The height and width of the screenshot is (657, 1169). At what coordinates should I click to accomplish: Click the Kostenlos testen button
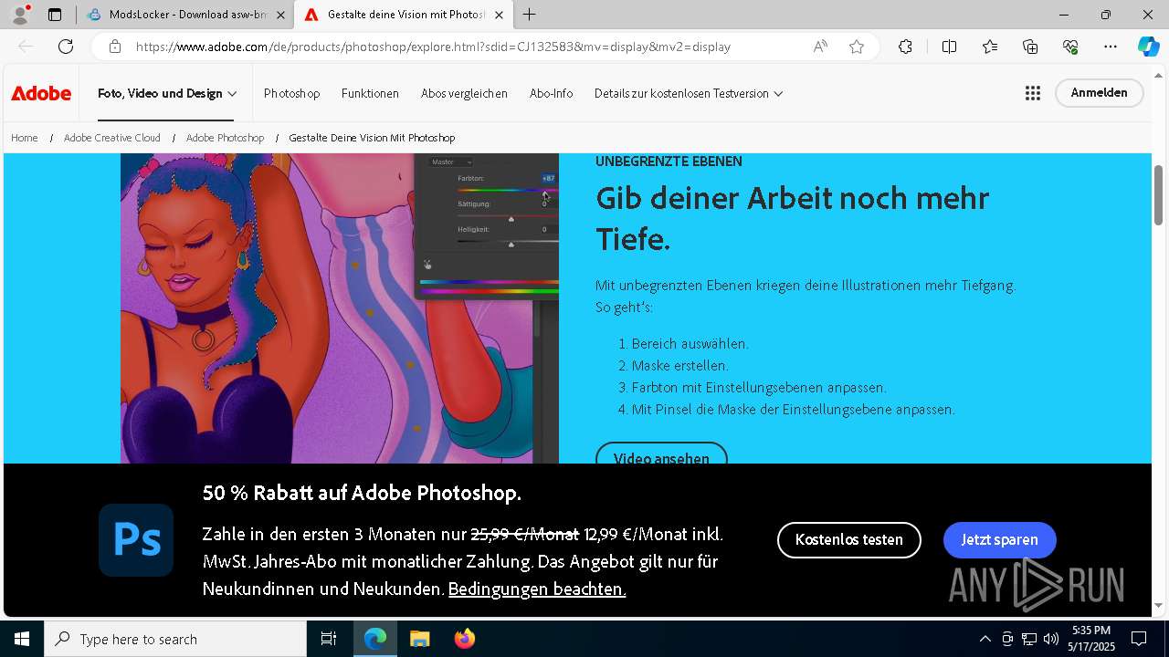coord(848,539)
